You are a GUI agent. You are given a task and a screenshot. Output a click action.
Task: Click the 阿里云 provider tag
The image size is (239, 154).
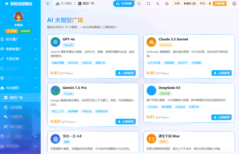[x=164, y=142]
